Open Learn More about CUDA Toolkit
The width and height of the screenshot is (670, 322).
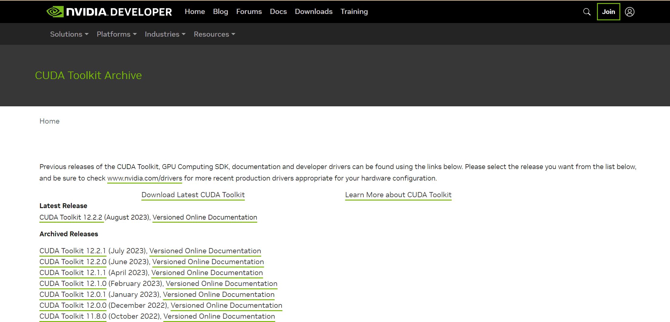click(x=398, y=195)
